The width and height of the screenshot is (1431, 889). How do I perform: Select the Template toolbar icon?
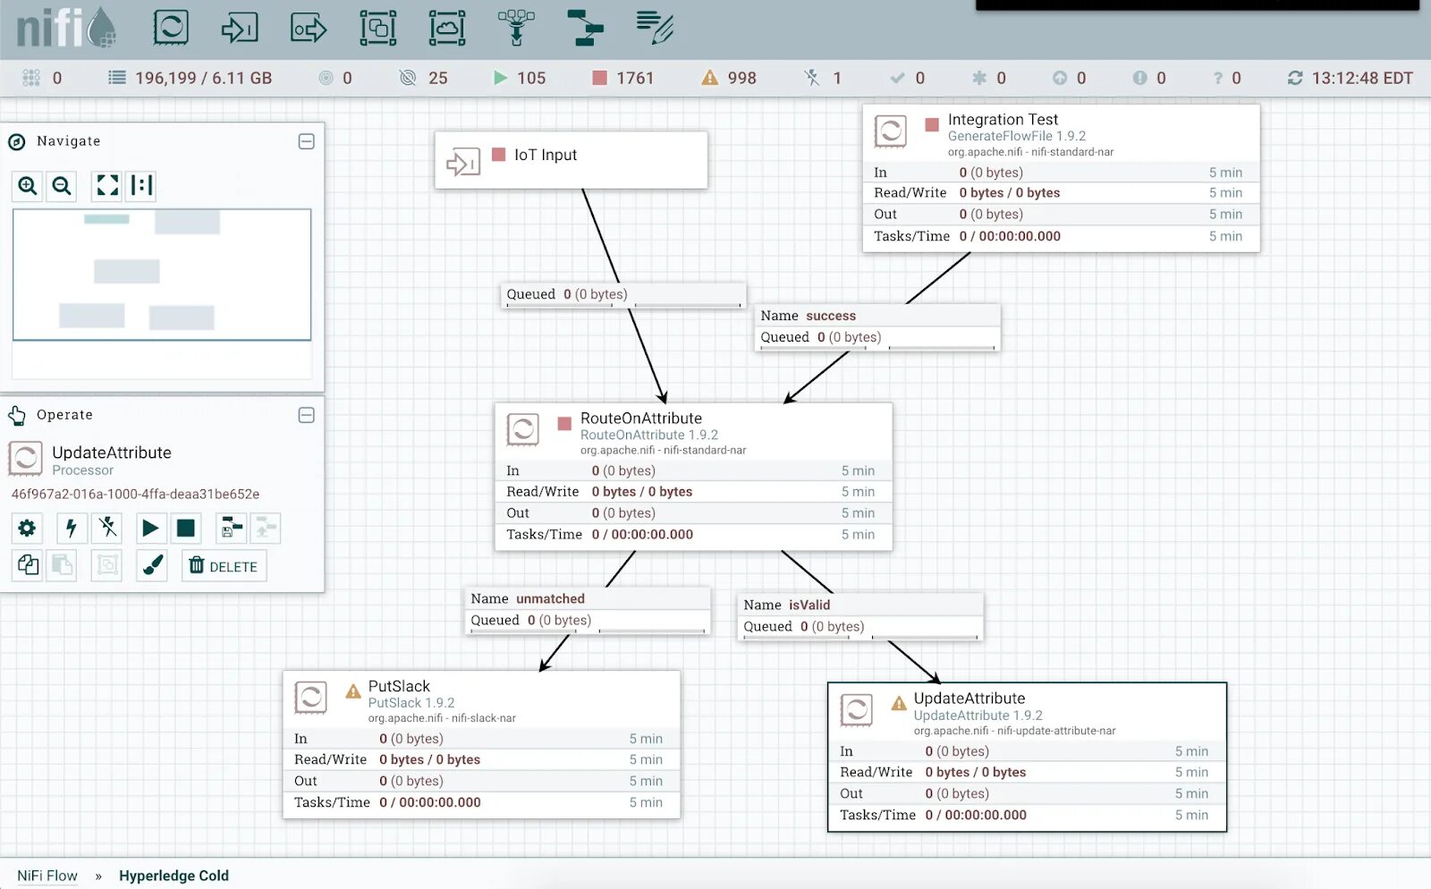(585, 28)
